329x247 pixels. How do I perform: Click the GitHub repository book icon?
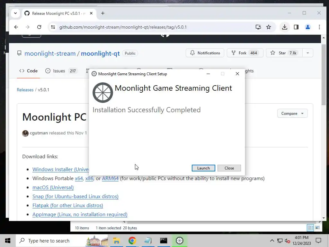pos(19,53)
